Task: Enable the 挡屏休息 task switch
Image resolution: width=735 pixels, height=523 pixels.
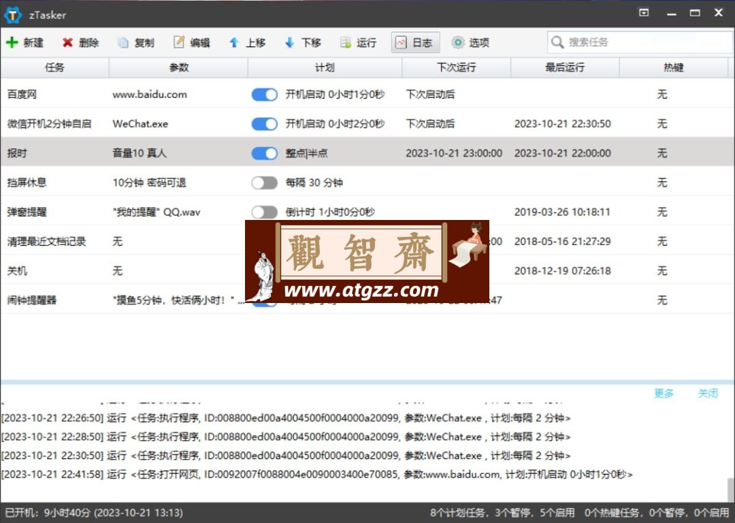Action: click(x=264, y=183)
